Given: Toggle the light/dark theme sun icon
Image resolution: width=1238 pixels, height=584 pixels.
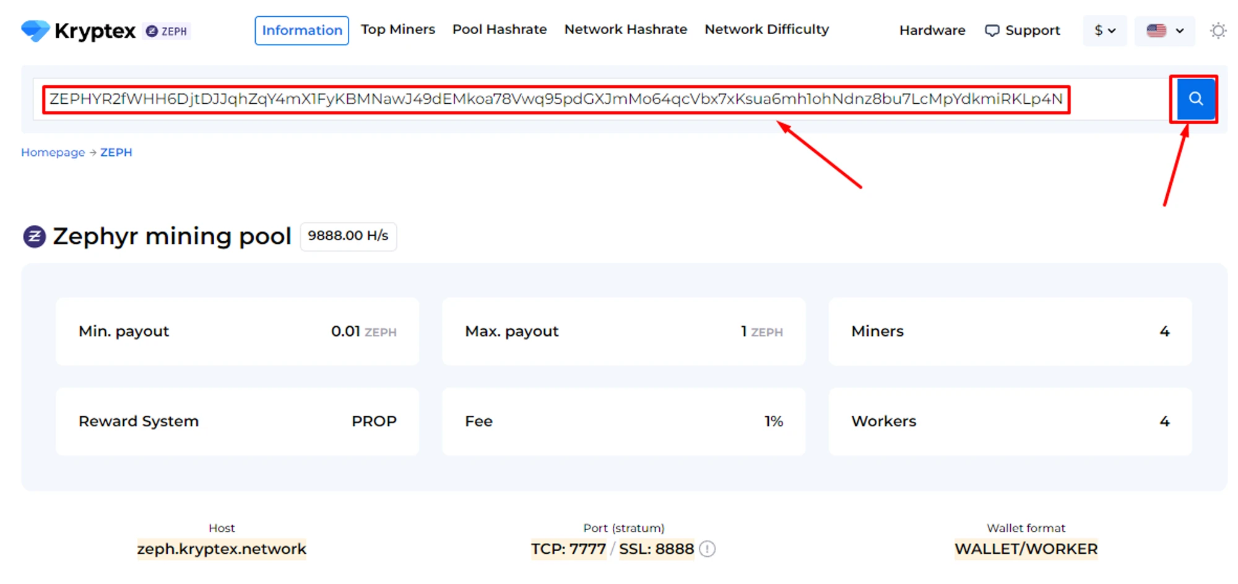Looking at the screenshot, I should pos(1218,31).
